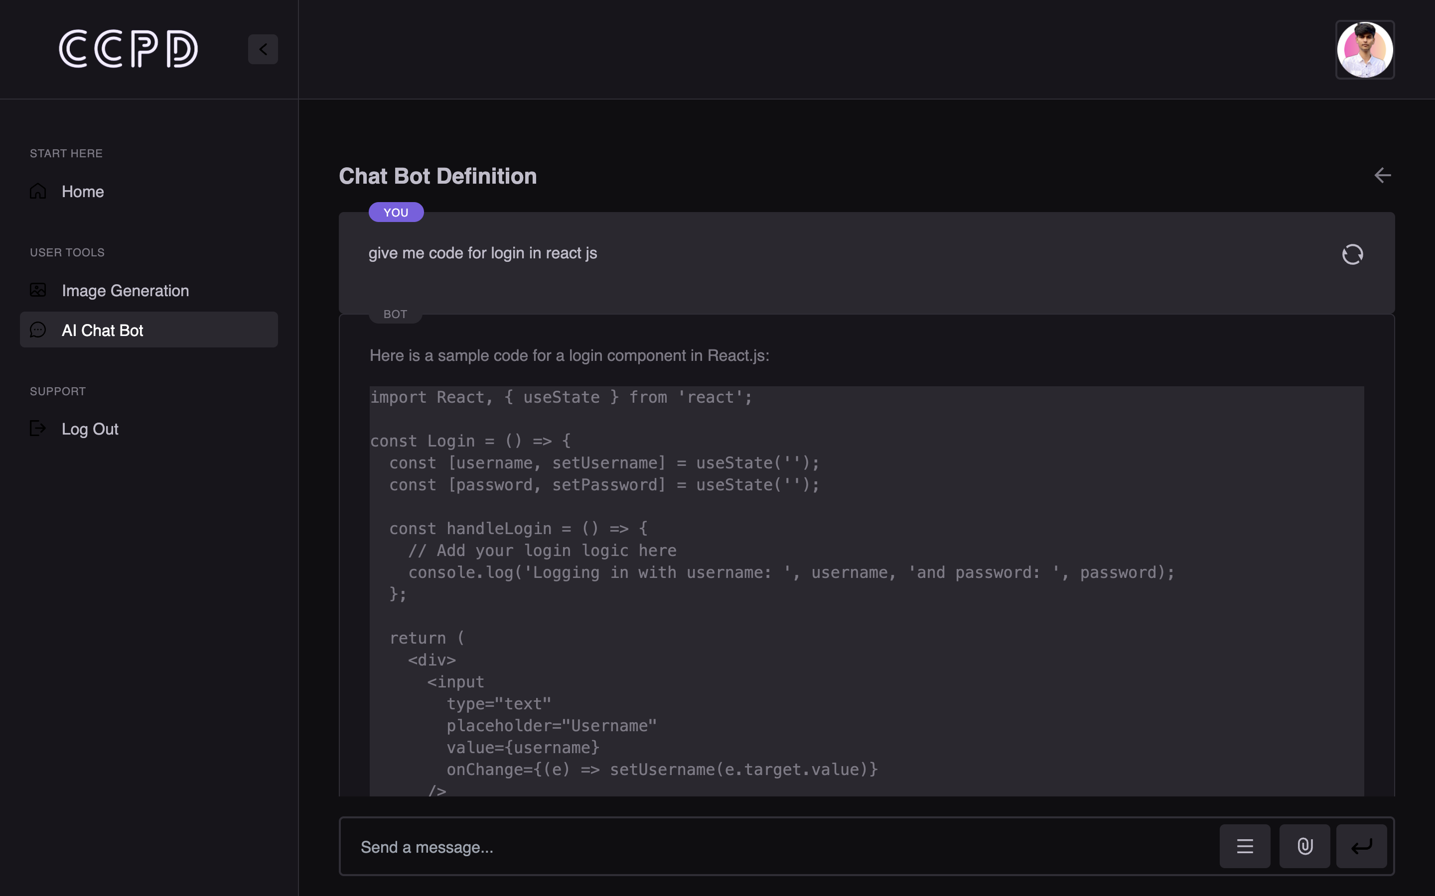The image size is (1435, 896).
Task: Click the user prompt text about login
Action: tap(483, 253)
